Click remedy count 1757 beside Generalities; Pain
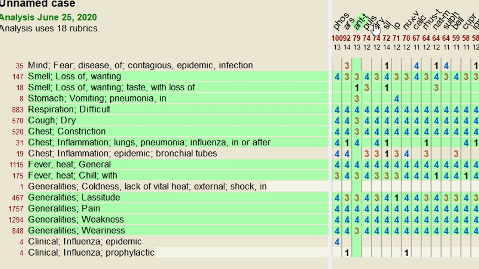The image size is (479, 269). coord(15,209)
